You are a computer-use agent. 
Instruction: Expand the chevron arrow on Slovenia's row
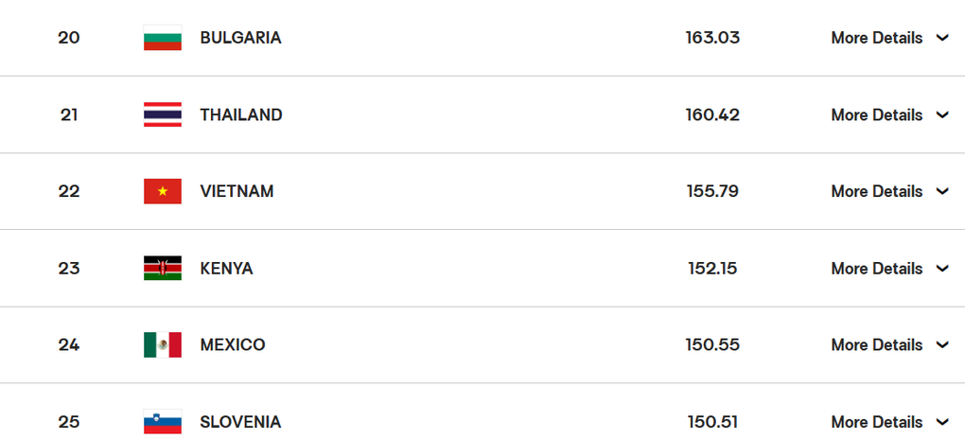[942, 422]
